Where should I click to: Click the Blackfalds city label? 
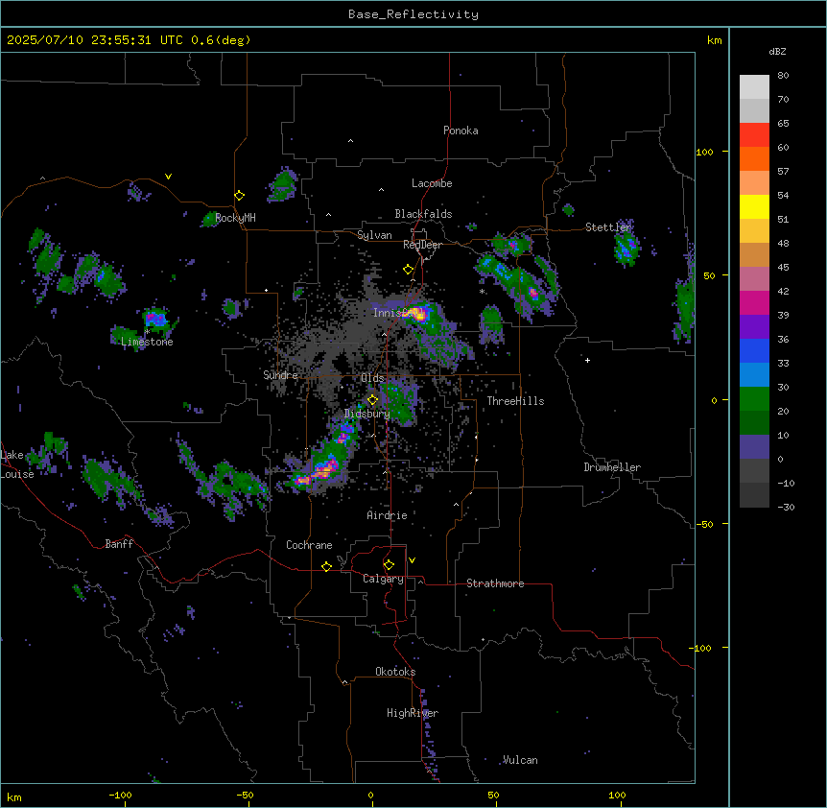[x=423, y=214]
